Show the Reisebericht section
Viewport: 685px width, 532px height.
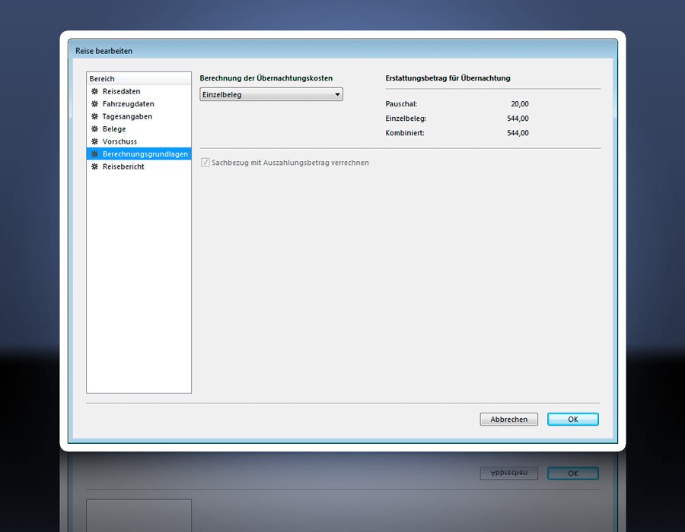pos(139,166)
